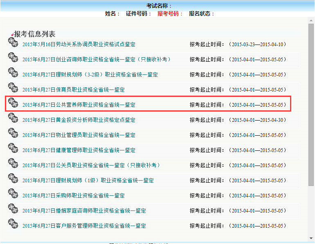Click gear icon beside 劳动关系协调员 exam
This screenshot has width=315, height=244.
click(13, 42)
